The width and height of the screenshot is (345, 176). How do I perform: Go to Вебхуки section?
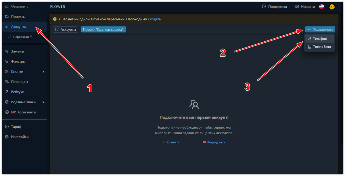24,92
